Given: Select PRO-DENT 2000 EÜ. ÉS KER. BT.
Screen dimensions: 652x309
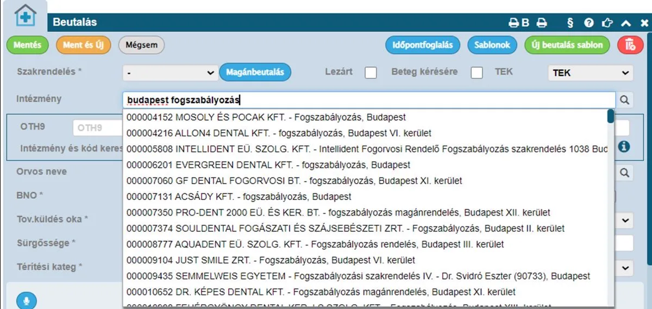Looking at the screenshot, I should (x=365, y=212).
